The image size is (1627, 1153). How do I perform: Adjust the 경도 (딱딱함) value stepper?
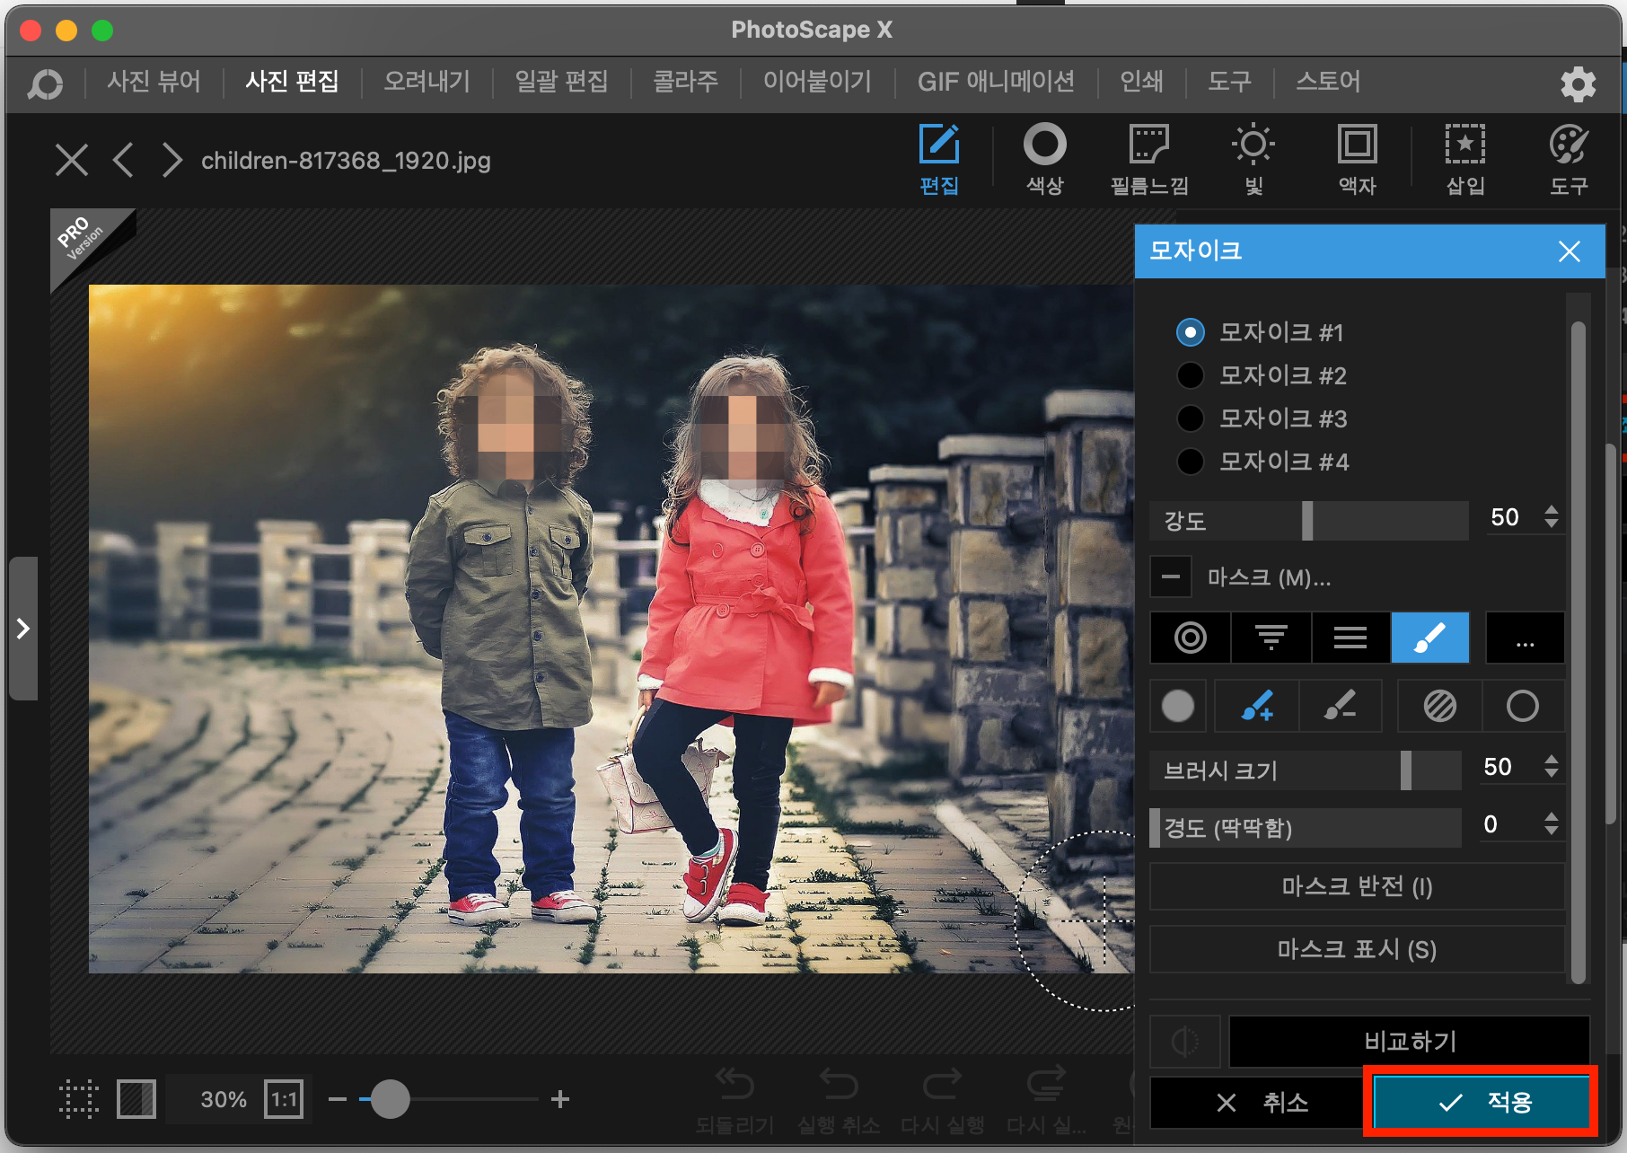(1552, 824)
